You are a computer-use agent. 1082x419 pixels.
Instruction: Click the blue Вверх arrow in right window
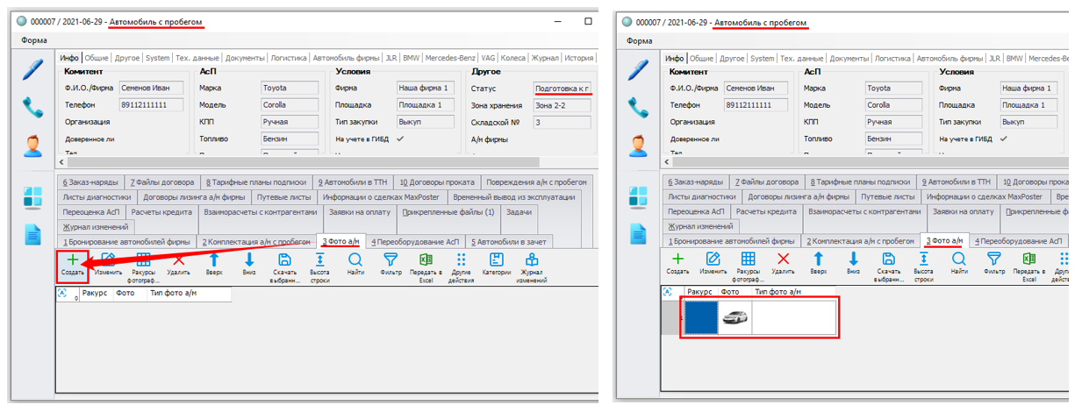click(818, 259)
